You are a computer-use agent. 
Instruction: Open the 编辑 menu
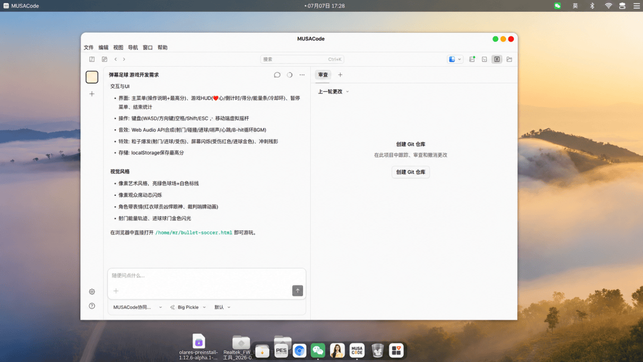(x=104, y=48)
